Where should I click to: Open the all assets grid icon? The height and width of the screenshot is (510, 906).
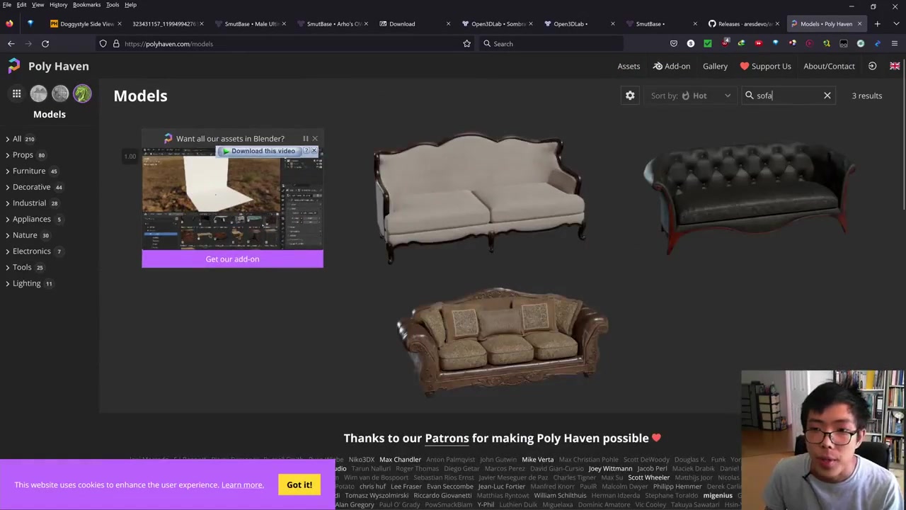pyautogui.click(x=16, y=93)
